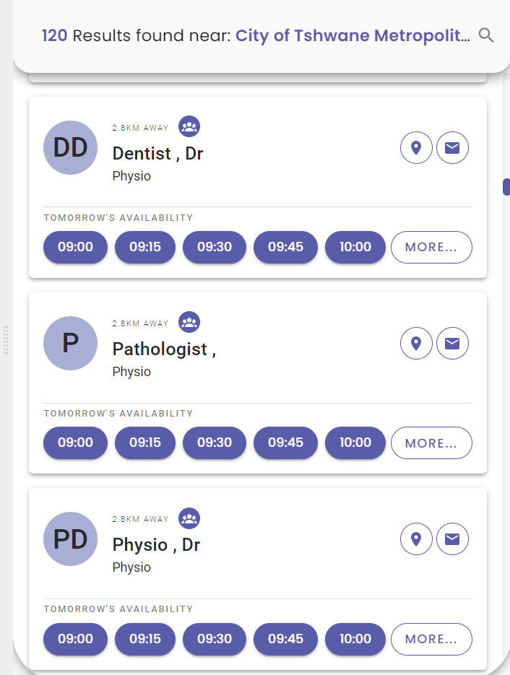
Task: Click the DD avatar thumbnail
Action: [x=70, y=148]
